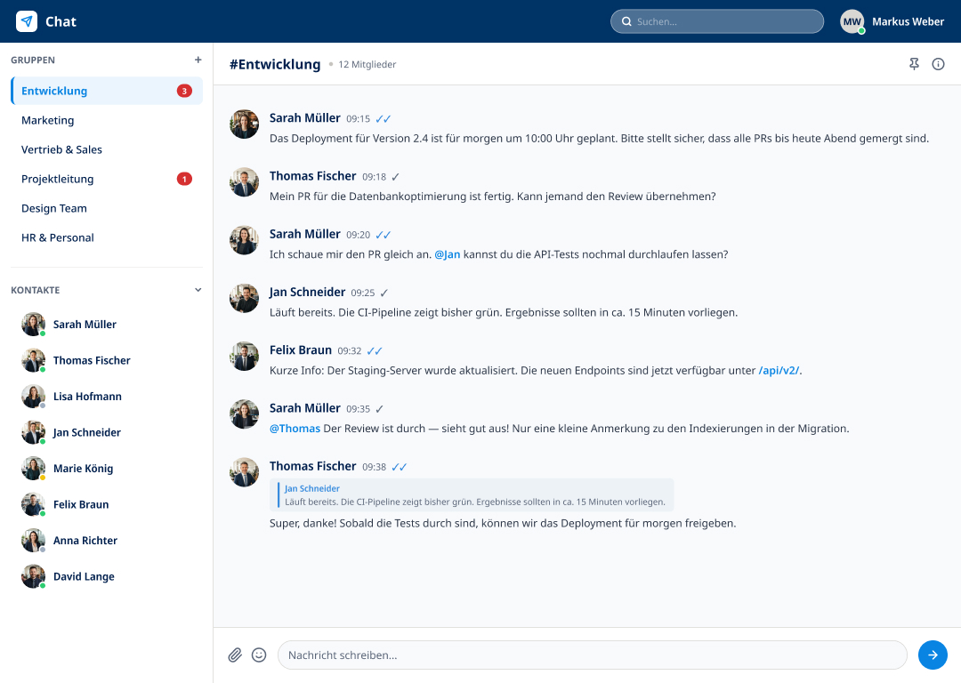Click quoted Jan Schneider reply block
This screenshot has height=683, width=961.
tap(472, 495)
